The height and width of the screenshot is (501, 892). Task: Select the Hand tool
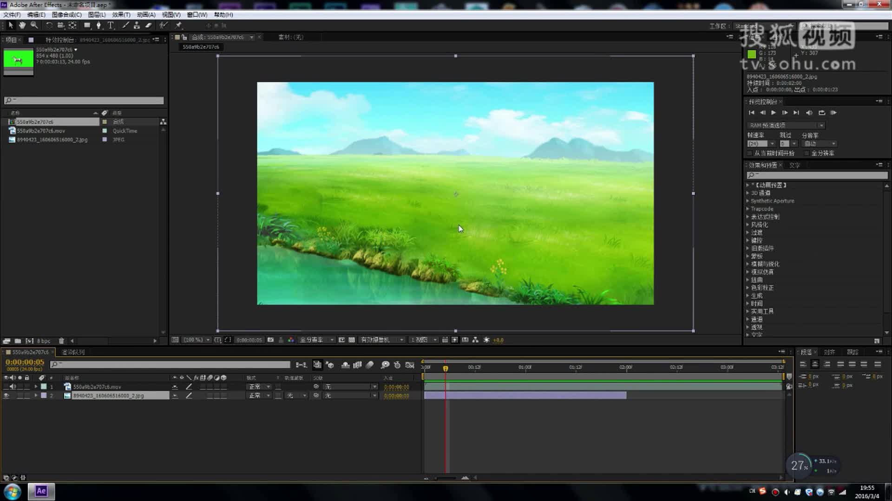22,25
